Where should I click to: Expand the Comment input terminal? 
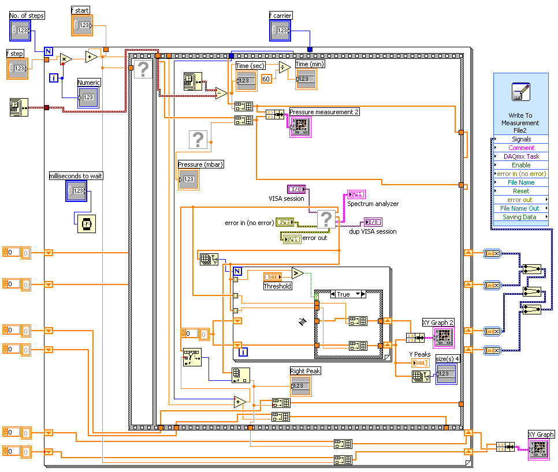[521, 148]
